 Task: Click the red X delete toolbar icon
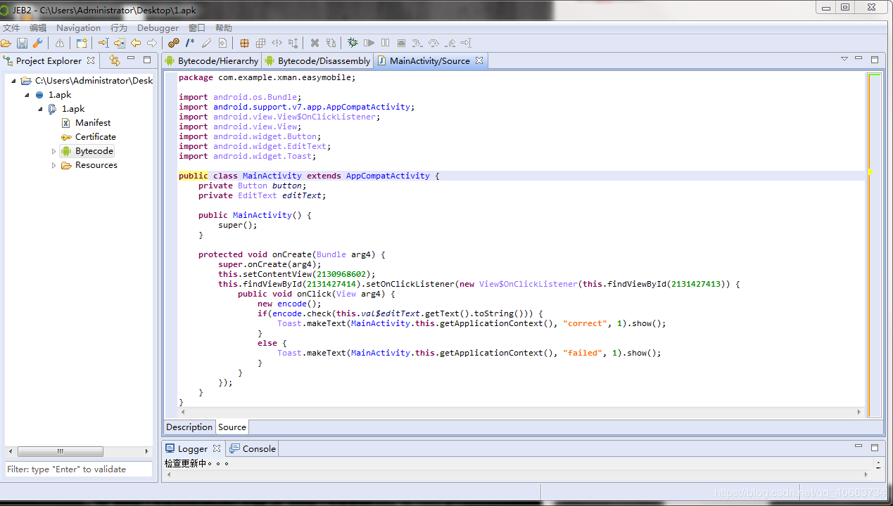315,44
